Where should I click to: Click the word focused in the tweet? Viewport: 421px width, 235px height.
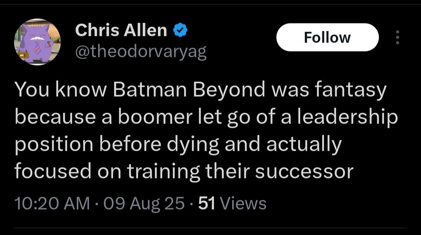coord(53,171)
